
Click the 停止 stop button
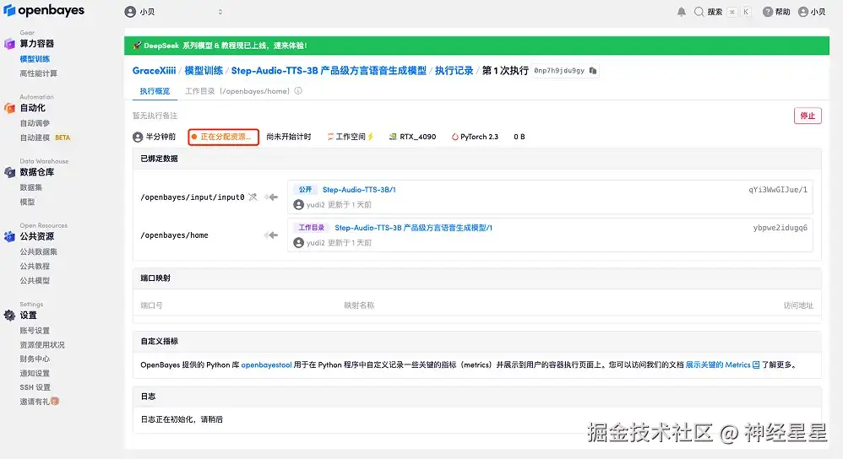pyautogui.click(x=808, y=116)
